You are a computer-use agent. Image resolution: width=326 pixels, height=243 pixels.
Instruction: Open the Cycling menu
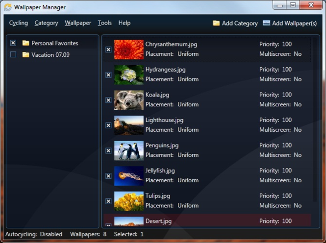pos(19,23)
